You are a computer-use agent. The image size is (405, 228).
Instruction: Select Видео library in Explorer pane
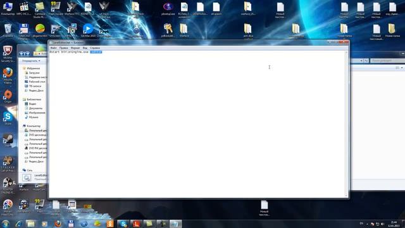tap(32, 104)
